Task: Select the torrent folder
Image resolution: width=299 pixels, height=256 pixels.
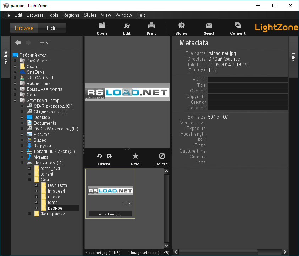Action: 44,174
